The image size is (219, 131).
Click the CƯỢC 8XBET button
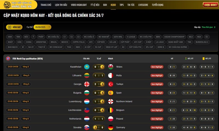click(x=210, y=5)
